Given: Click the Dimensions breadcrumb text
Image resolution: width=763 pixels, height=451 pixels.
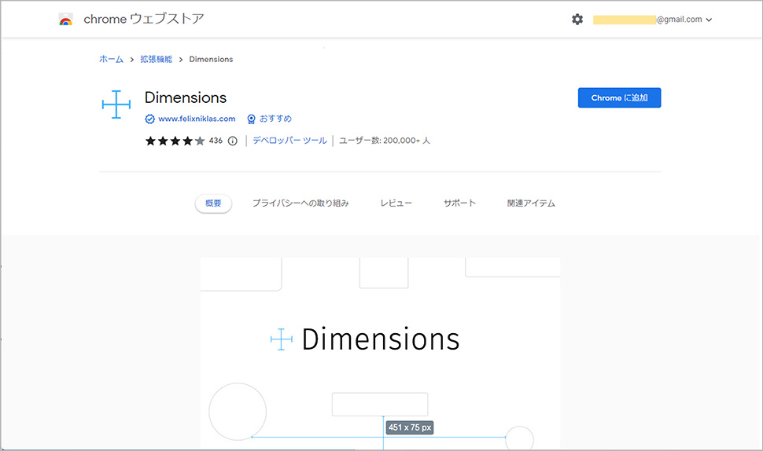Looking at the screenshot, I should click(x=211, y=59).
